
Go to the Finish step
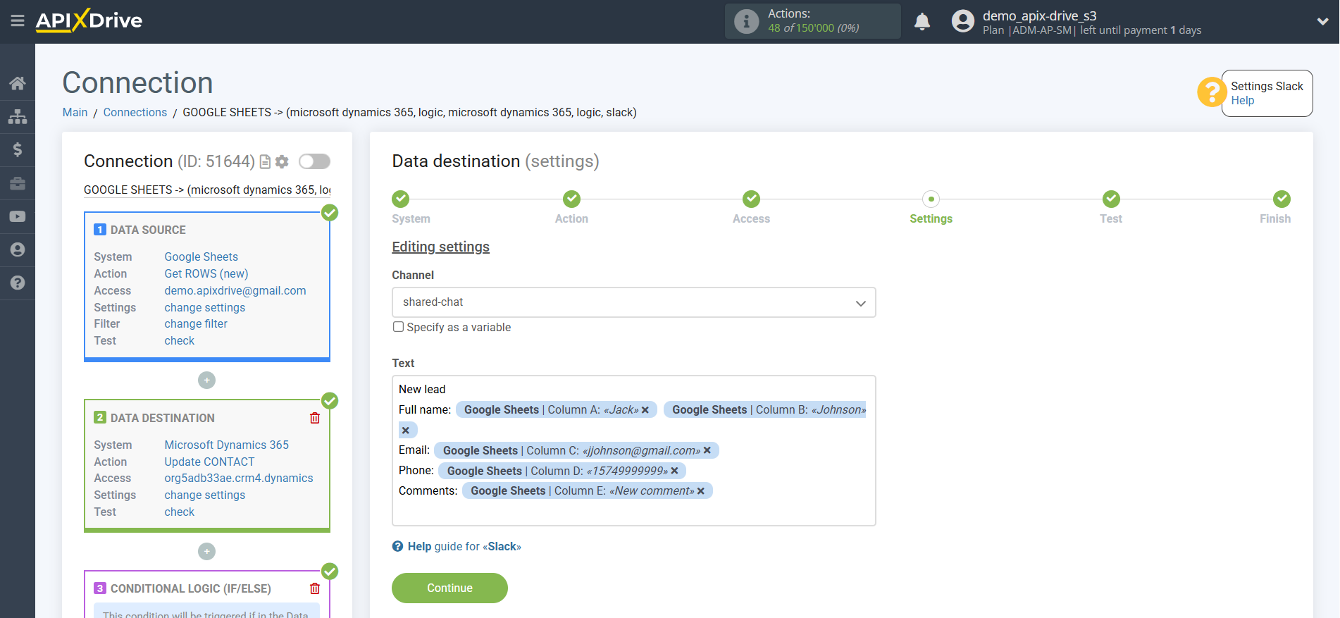(1282, 199)
